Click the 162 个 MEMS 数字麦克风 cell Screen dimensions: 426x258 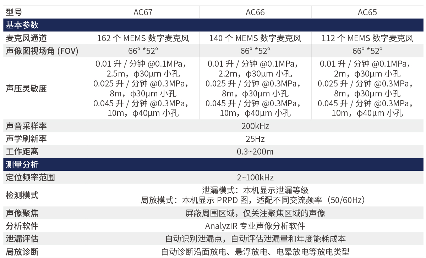tap(143, 38)
